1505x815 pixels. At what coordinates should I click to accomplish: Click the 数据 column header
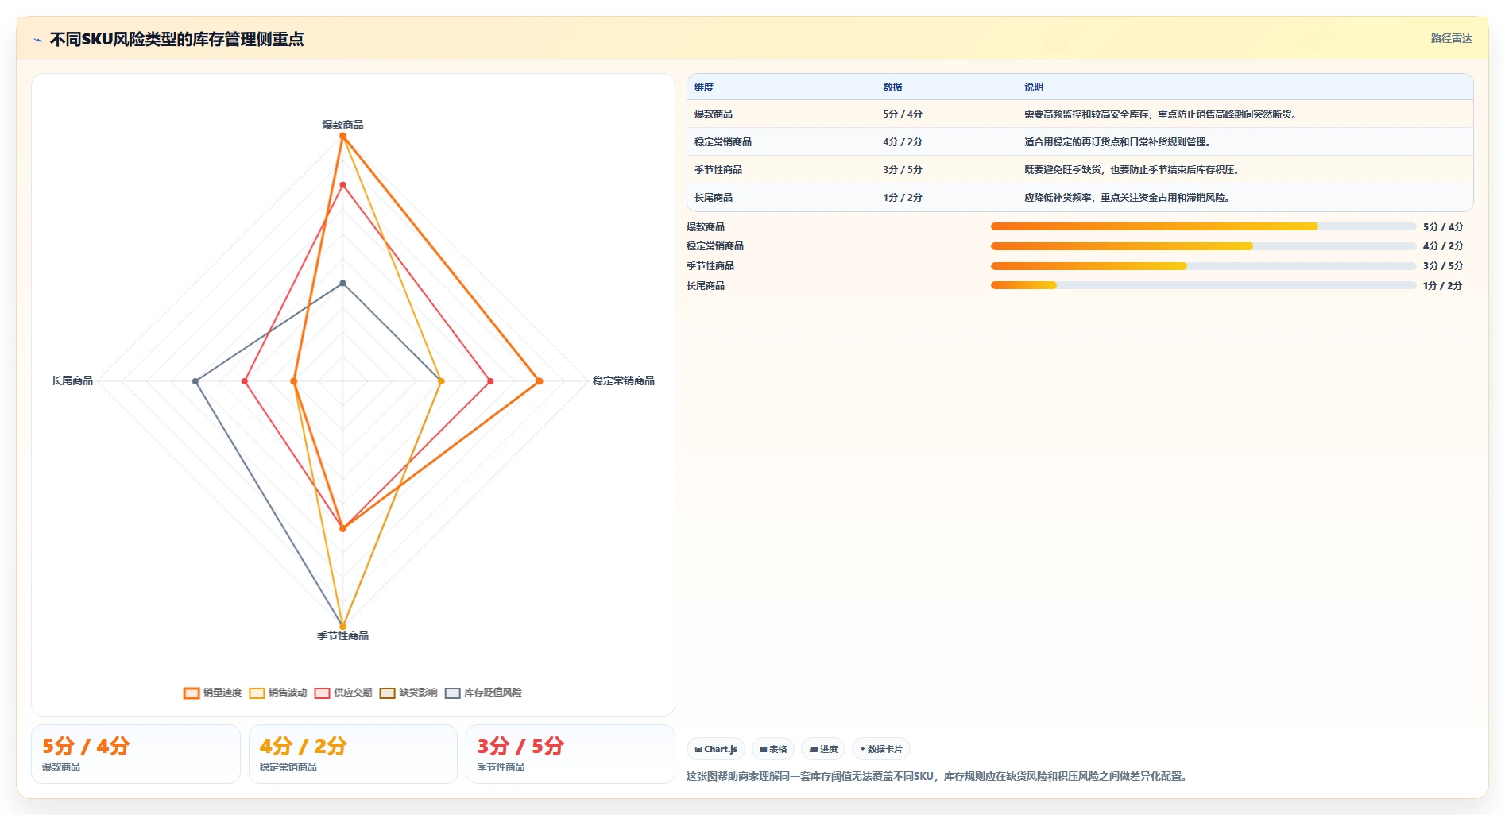pos(892,87)
